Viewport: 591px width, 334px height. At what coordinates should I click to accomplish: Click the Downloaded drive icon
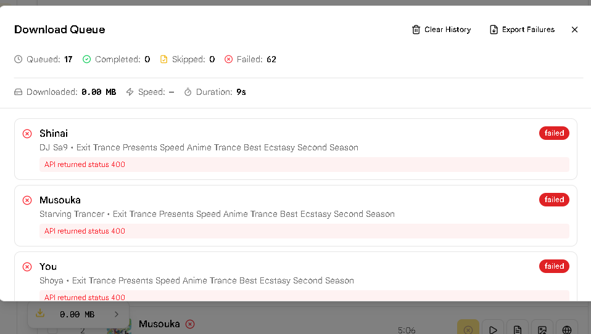[19, 92]
